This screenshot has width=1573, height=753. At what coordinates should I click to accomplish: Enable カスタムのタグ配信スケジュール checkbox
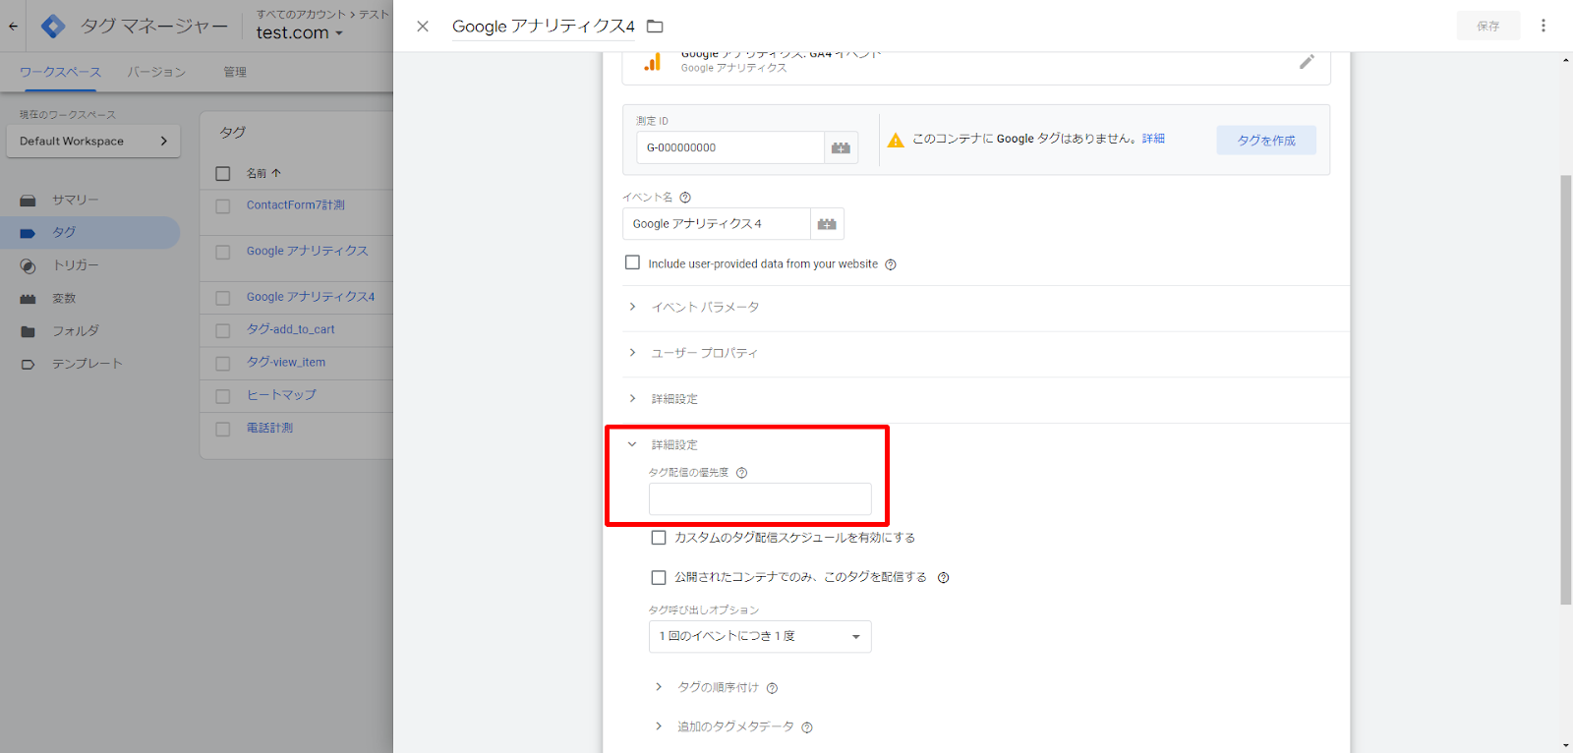click(x=659, y=538)
